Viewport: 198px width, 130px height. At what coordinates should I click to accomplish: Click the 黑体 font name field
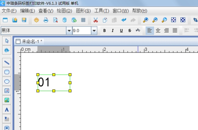[x=34, y=31]
